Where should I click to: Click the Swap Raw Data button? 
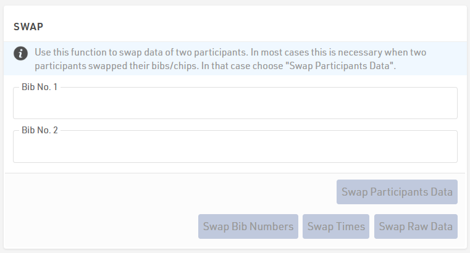(416, 226)
